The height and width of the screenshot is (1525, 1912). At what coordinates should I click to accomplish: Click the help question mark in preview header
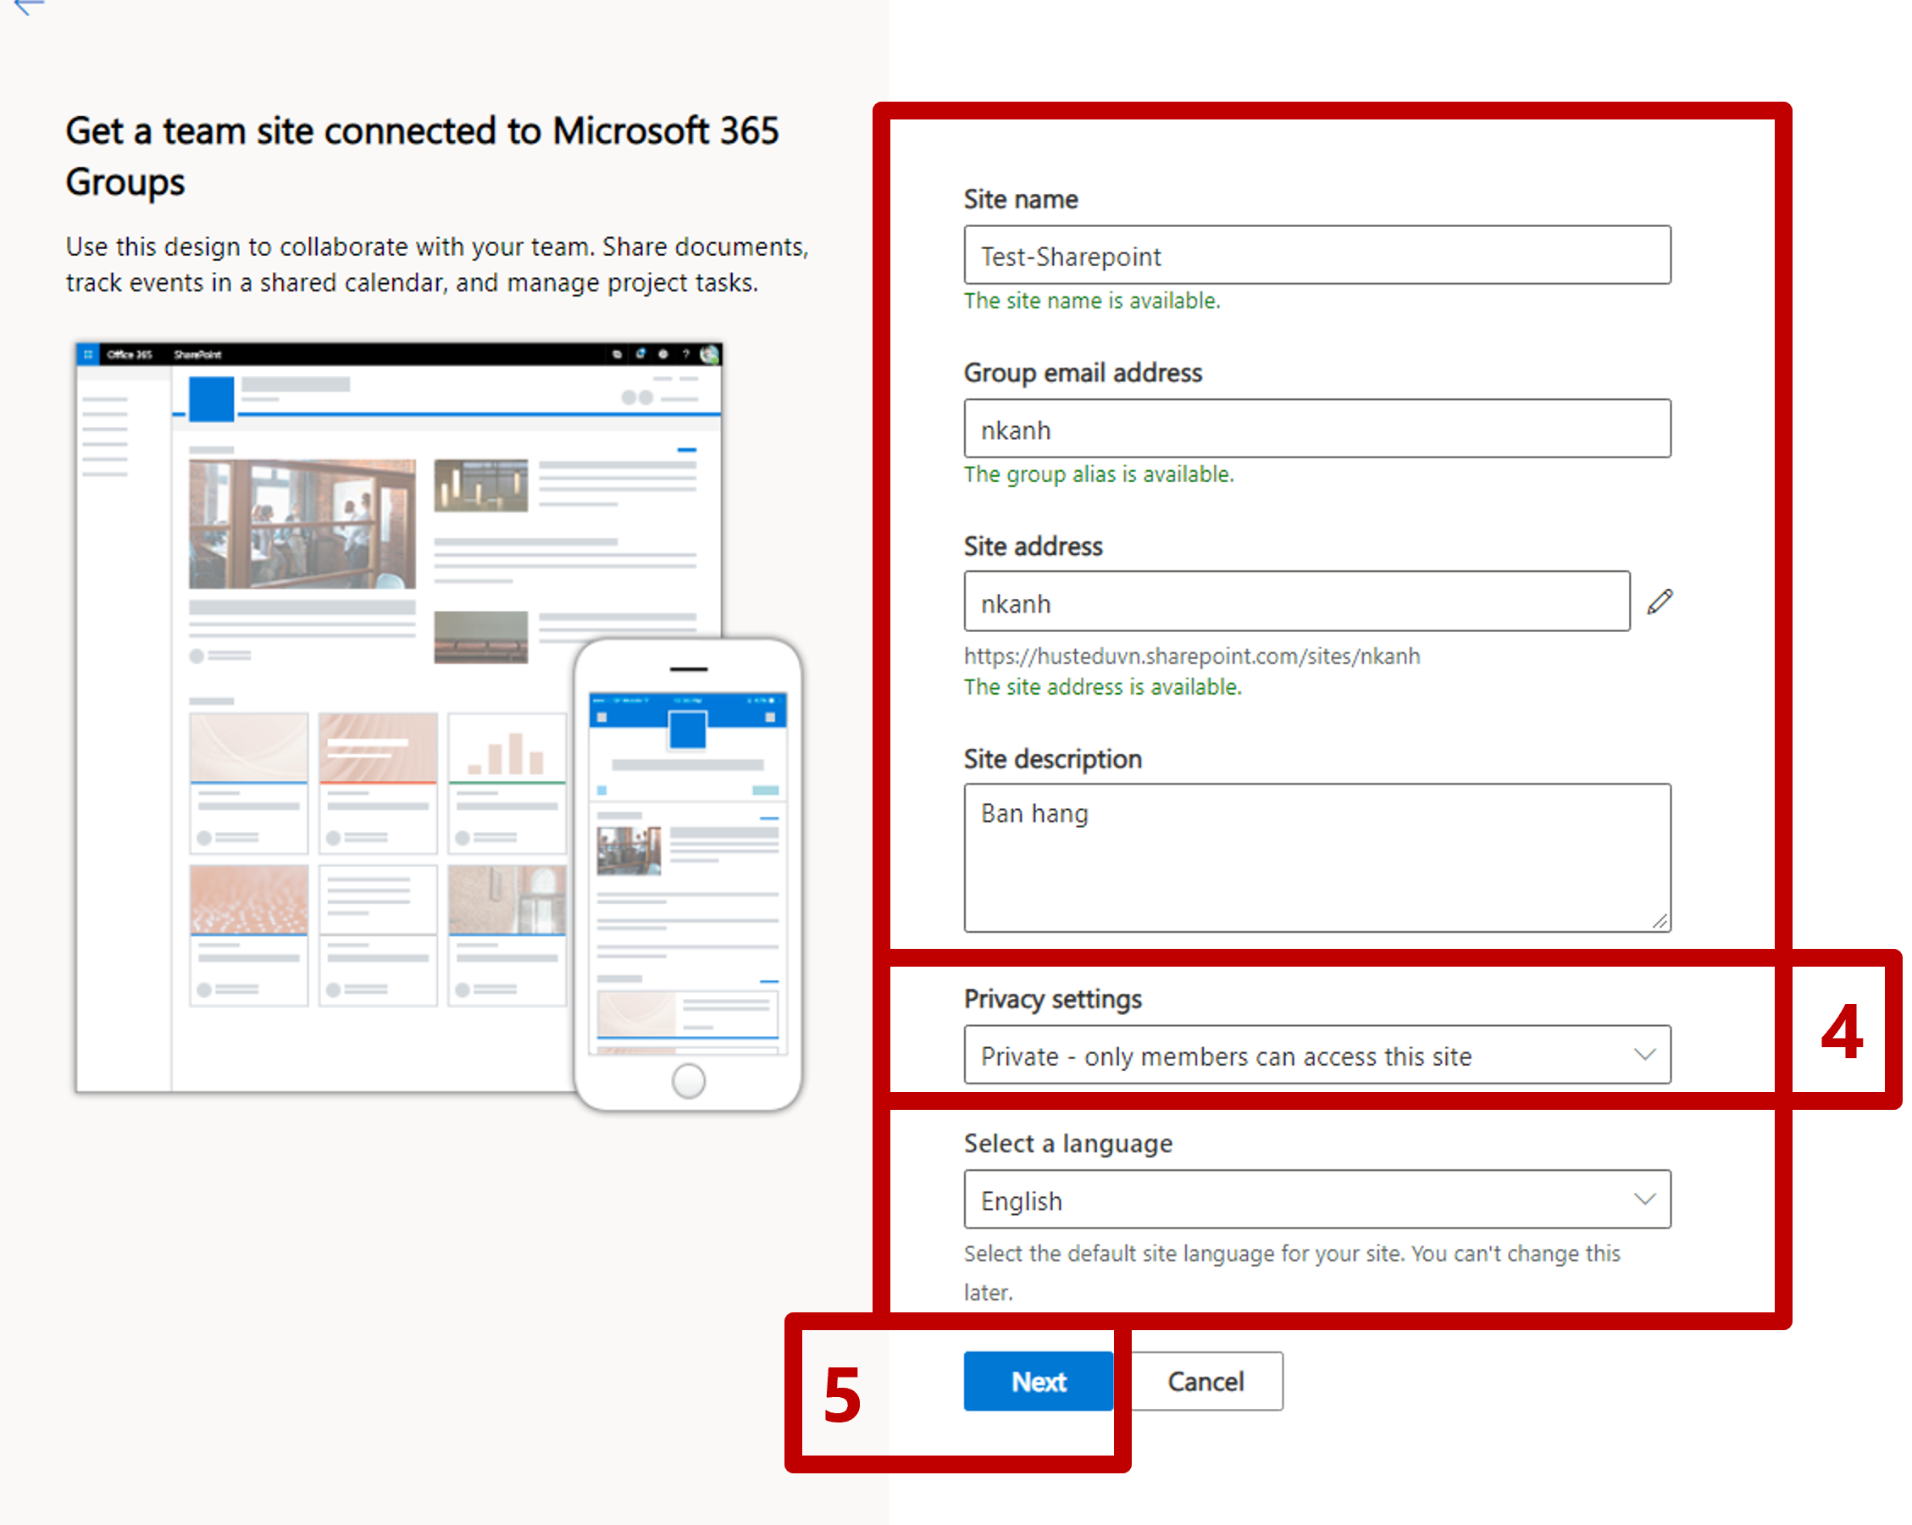point(684,354)
